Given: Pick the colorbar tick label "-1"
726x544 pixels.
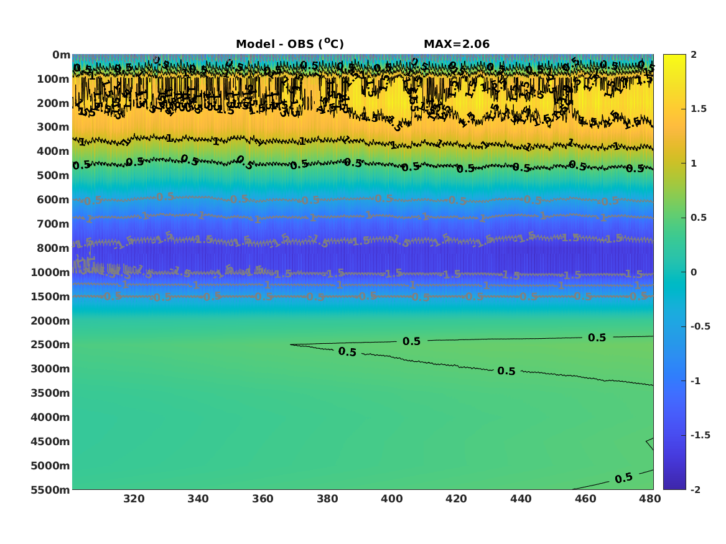Looking at the screenshot, I should click(x=696, y=380).
